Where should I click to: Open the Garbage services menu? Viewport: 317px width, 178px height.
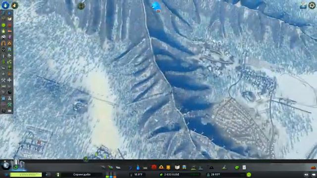(145, 168)
